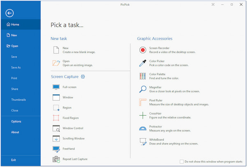Open the Protractor angle tool
The width and height of the screenshot is (247, 167).
143,128
